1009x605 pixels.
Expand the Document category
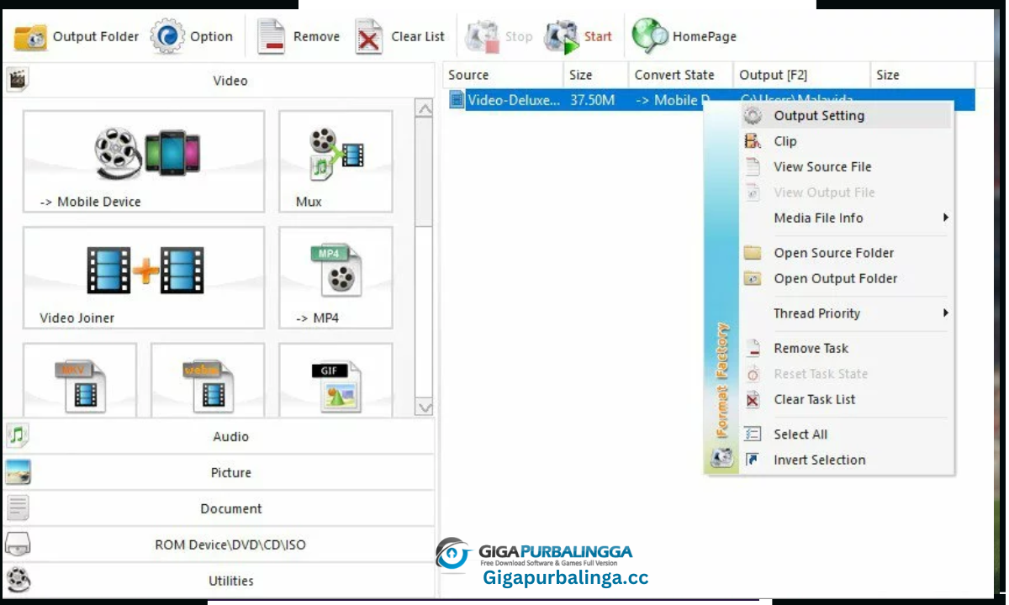tap(219, 508)
